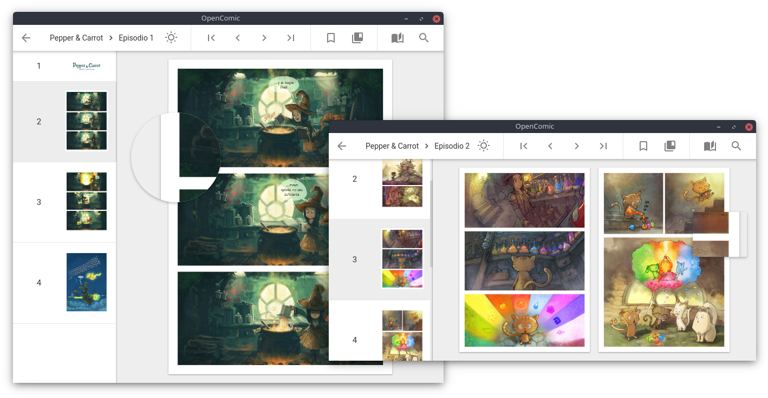The image size is (768, 398).
Task: Go to next page in Episodio 1 window
Action: pos(264,38)
